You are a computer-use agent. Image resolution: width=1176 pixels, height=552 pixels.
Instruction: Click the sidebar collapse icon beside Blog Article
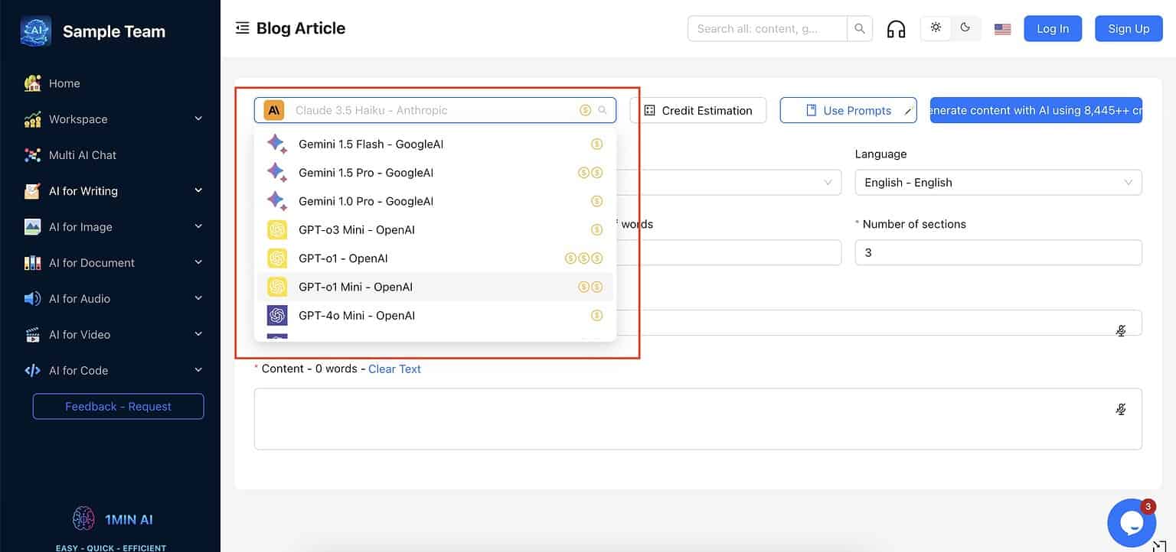[243, 28]
